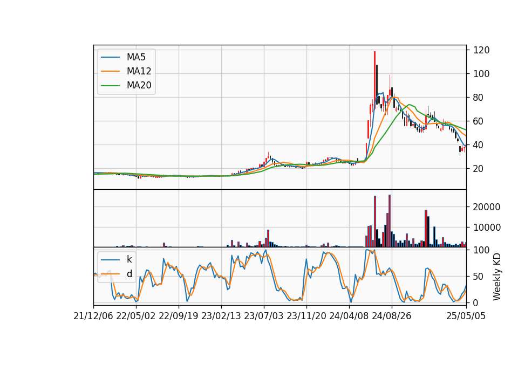
Task: Click the 60 price axis label
Action: [x=479, y=121]
